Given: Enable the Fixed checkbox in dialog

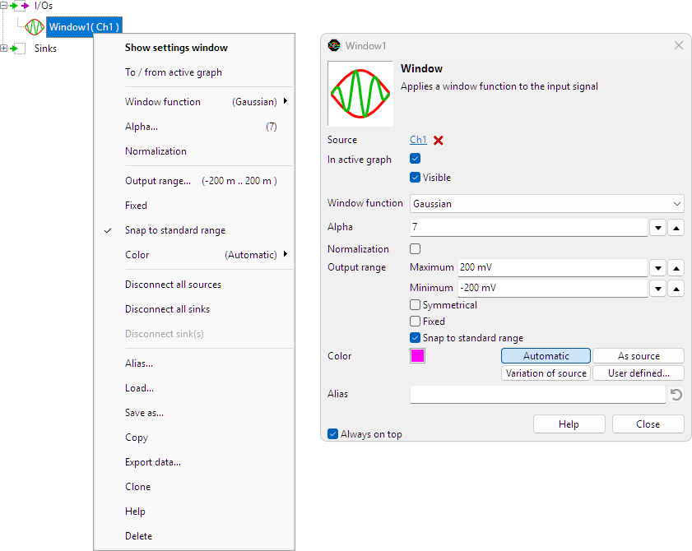Looking at the screenshot, I should 415,322.
